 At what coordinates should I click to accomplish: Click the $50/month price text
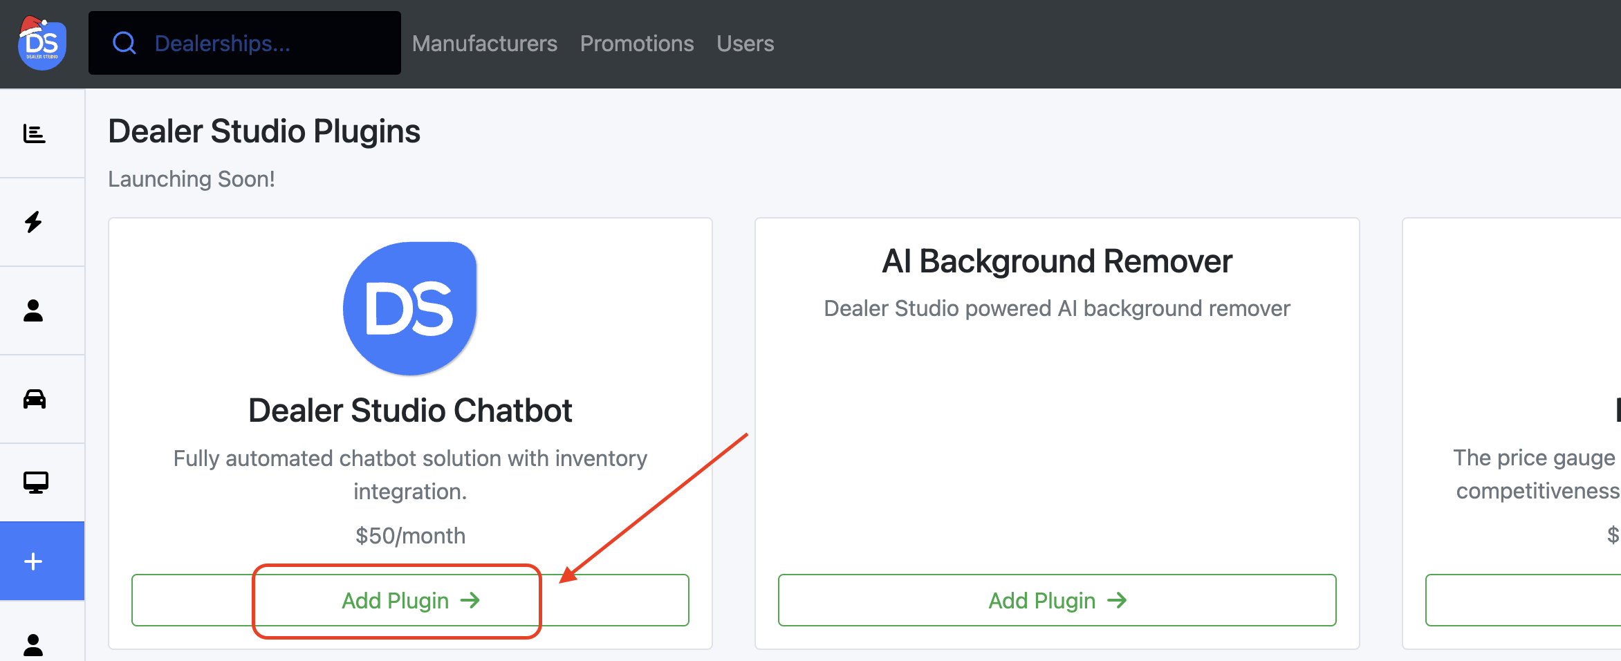coord(410,536)
